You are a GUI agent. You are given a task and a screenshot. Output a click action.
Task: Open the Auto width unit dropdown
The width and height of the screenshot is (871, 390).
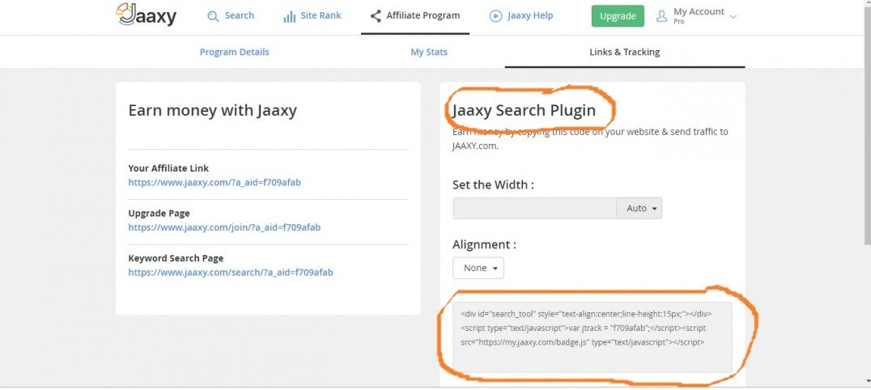[639, 208]
